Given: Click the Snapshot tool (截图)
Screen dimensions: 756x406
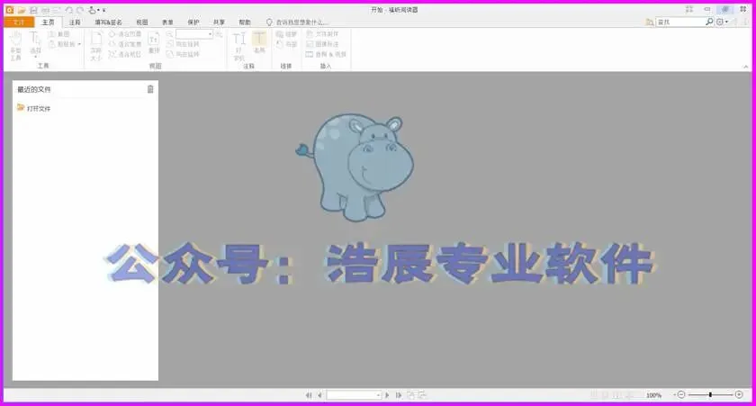Looking at the screenshot, I should click(x=58, y=34).
